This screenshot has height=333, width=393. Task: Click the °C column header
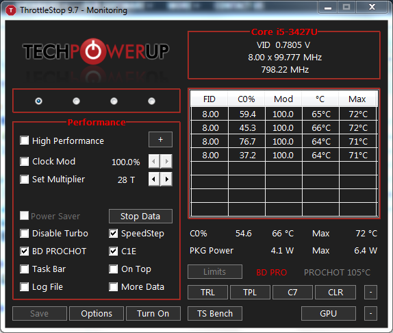coord(320,99)
